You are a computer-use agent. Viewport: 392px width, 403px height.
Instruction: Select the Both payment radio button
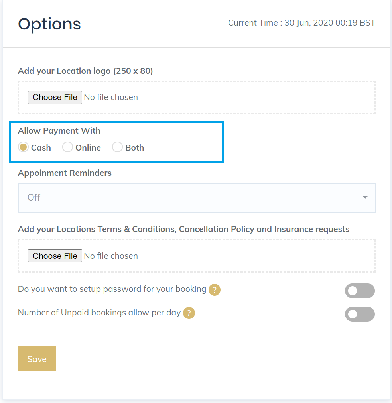click(117, 147)
